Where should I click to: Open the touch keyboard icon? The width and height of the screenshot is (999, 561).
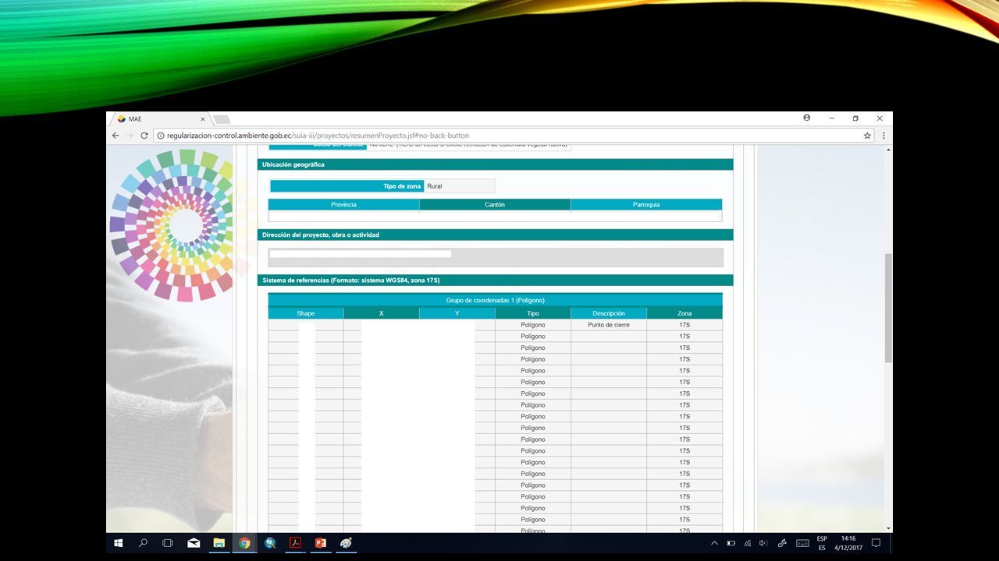click(x=802, y=543)
